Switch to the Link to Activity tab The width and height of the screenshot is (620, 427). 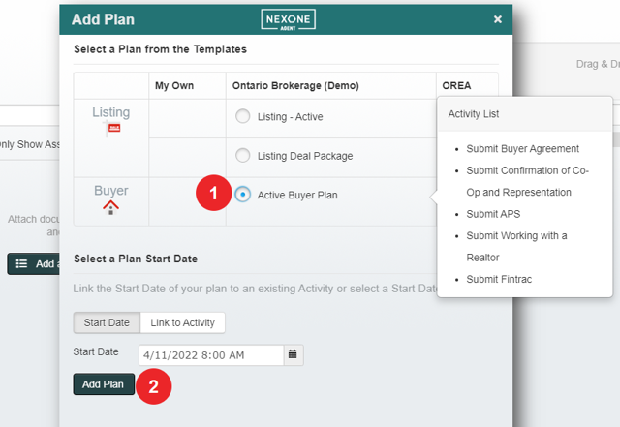pos(182,322)
